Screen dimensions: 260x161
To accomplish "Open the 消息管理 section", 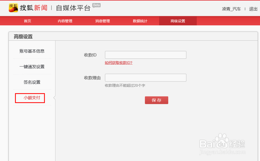I will click(103, 21).
